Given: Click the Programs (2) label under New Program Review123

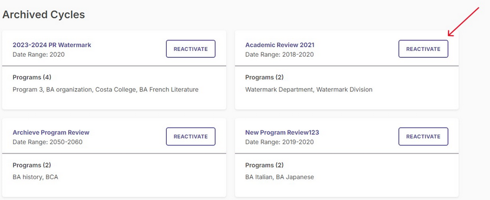Looking at the screenshot, I should tap(264, 165).
